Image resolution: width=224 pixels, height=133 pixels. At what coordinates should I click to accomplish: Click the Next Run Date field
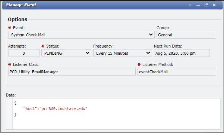coord(182,53)
